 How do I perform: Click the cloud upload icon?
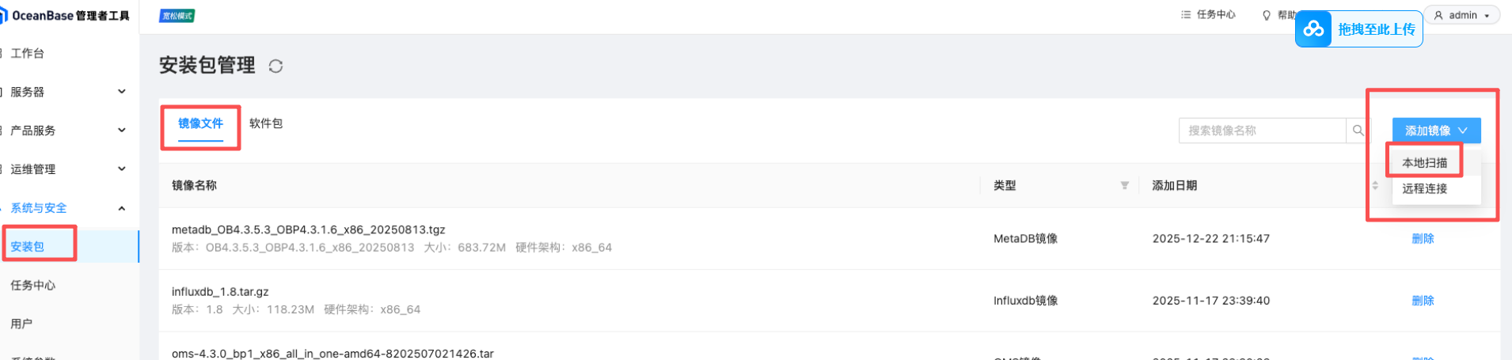click(x=1314, y=29)
